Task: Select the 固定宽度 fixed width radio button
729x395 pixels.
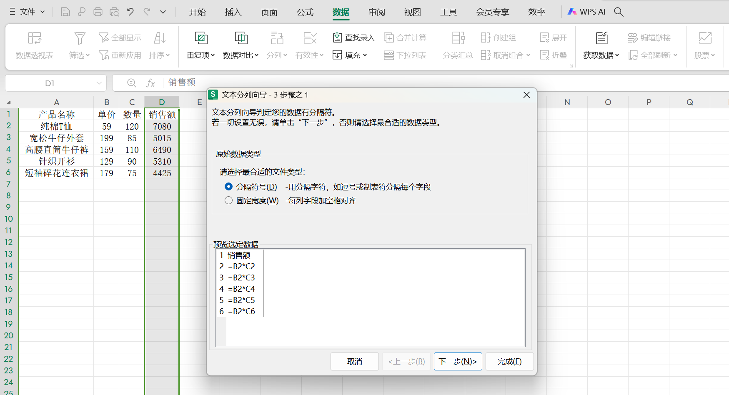Action: click(228, 200)
